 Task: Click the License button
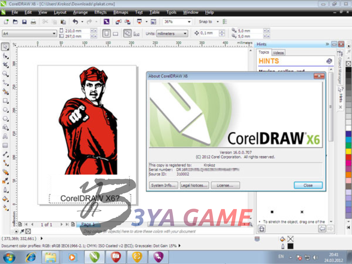(x=225, y=185)
